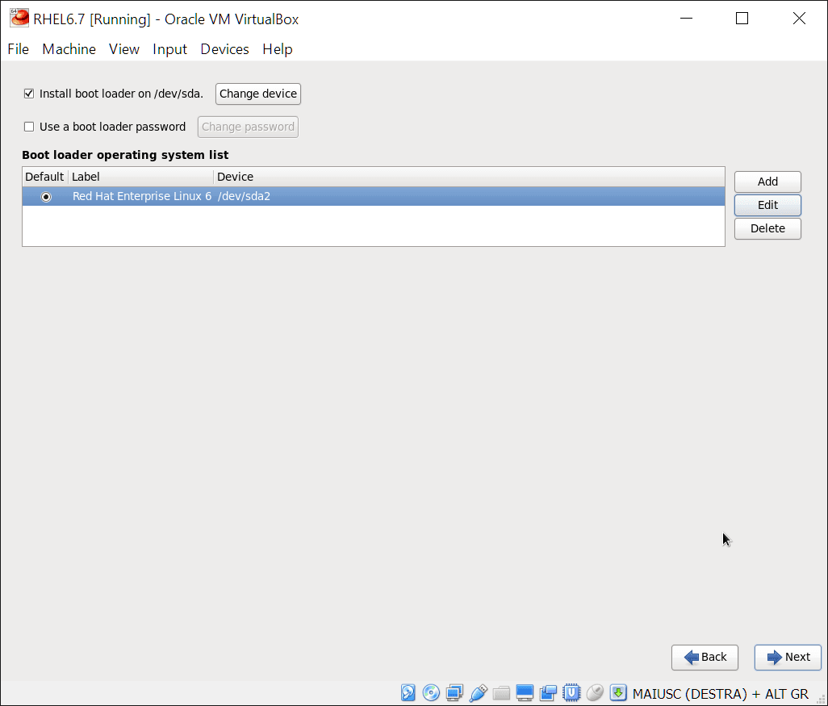Click the Change device button
Image resolution: width=828 pixels, height=706 pixels.
click(257, 94)
